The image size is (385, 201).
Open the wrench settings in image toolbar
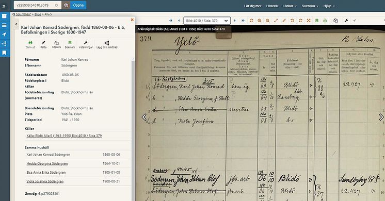tap(346, 21)
